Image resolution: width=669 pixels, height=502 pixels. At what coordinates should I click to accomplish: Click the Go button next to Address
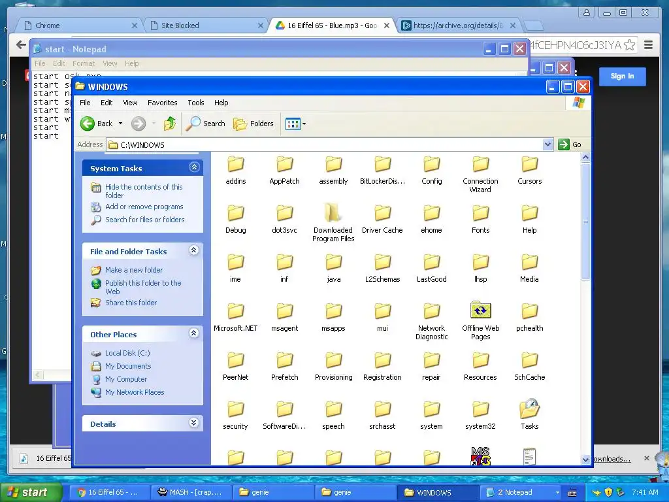point(570,144)
